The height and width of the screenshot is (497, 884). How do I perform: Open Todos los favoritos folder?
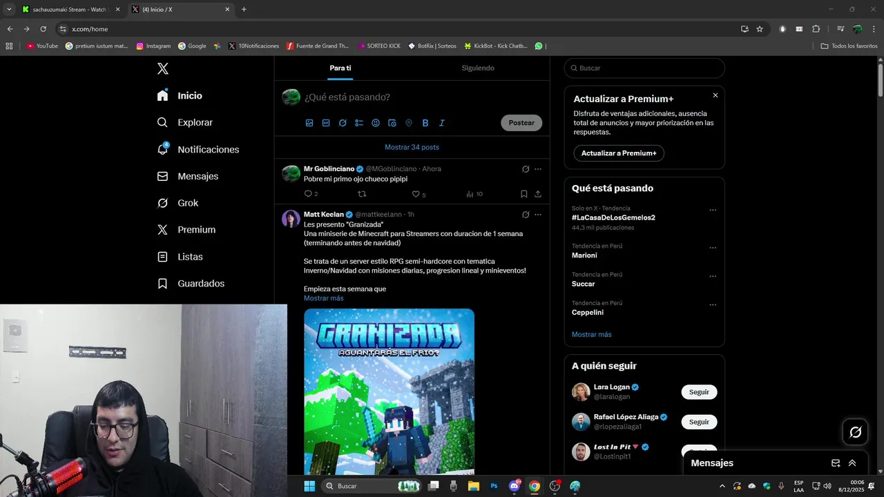point(849,46)
